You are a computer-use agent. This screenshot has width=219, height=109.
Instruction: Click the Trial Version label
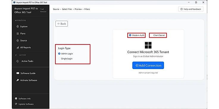(43, 10)
